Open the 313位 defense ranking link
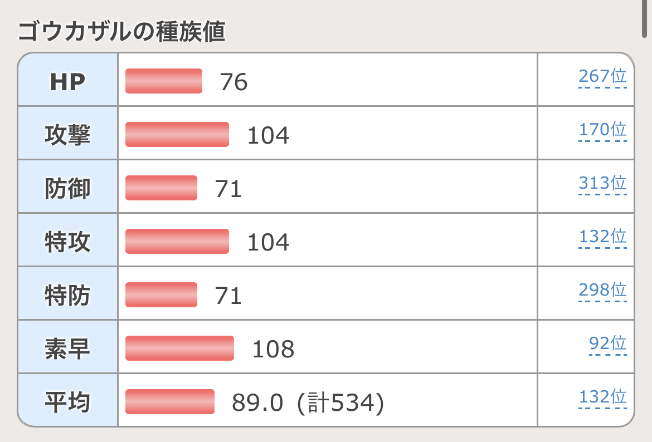Image resolution: width=652 pixels, height=442 pixels. 602,183
